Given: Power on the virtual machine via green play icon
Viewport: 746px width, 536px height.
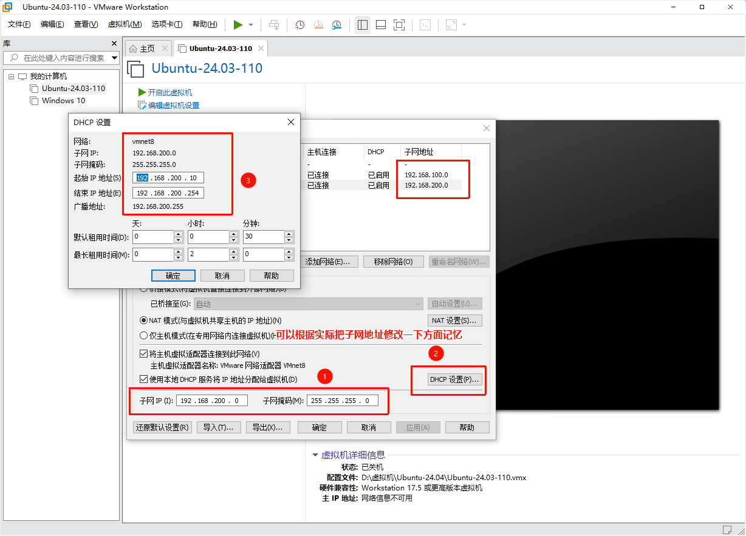Looking at the screenshot, I should tap(238, 25).
